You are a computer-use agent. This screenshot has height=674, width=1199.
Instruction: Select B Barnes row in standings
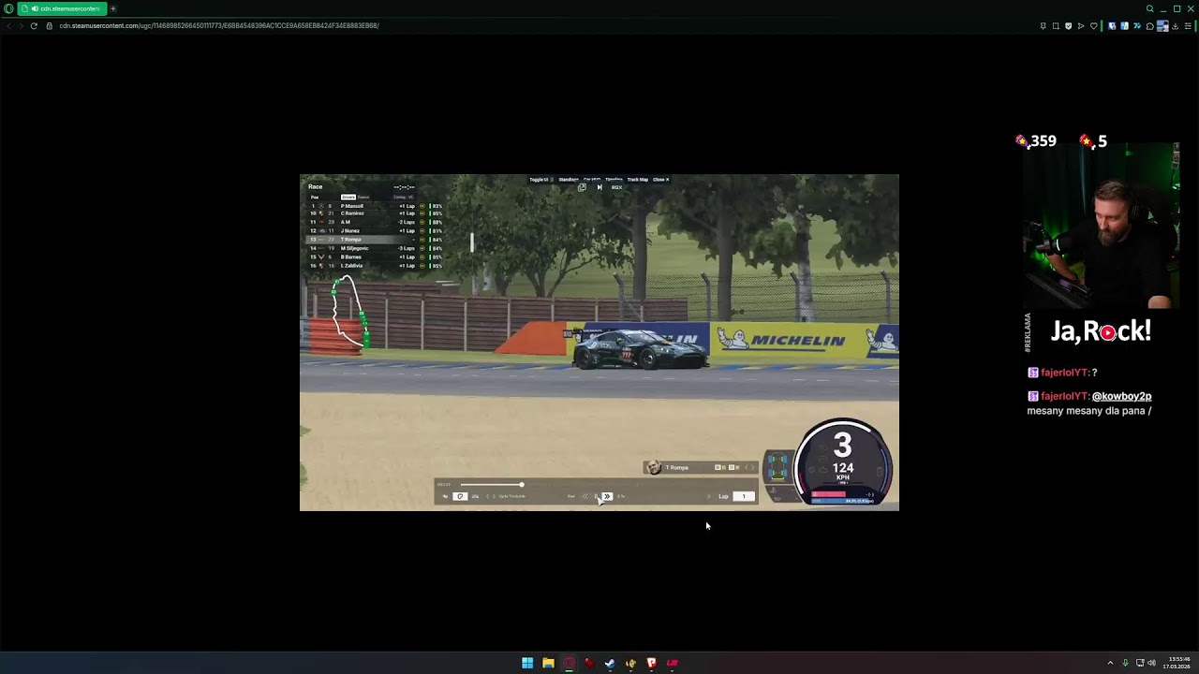(x=376, y=256)
